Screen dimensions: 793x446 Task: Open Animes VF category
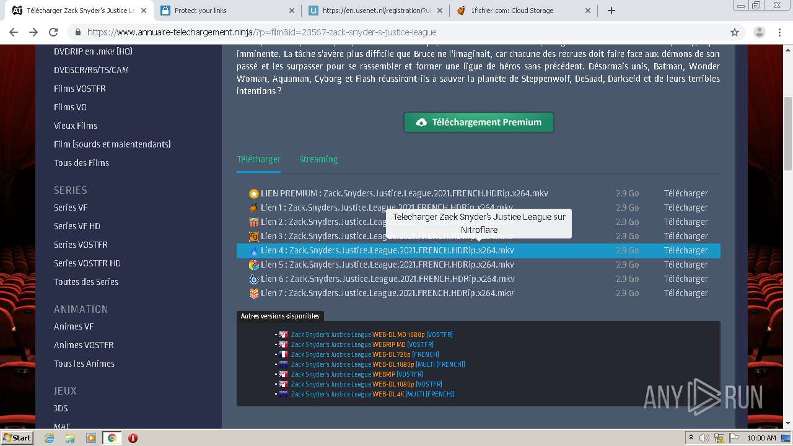[74, 326]
